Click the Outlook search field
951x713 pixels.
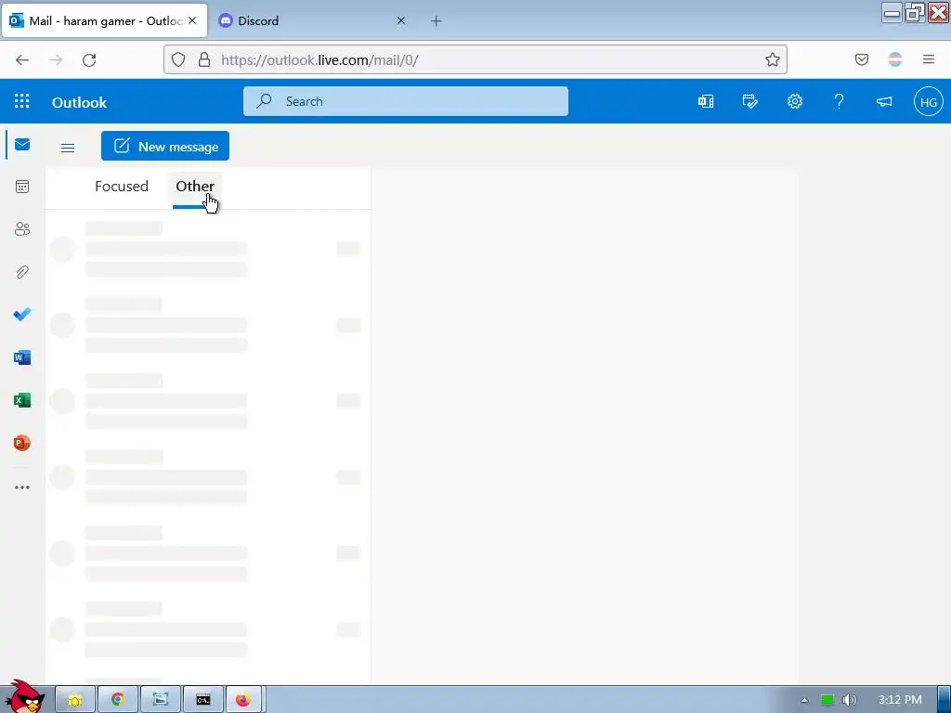[405, 101]
